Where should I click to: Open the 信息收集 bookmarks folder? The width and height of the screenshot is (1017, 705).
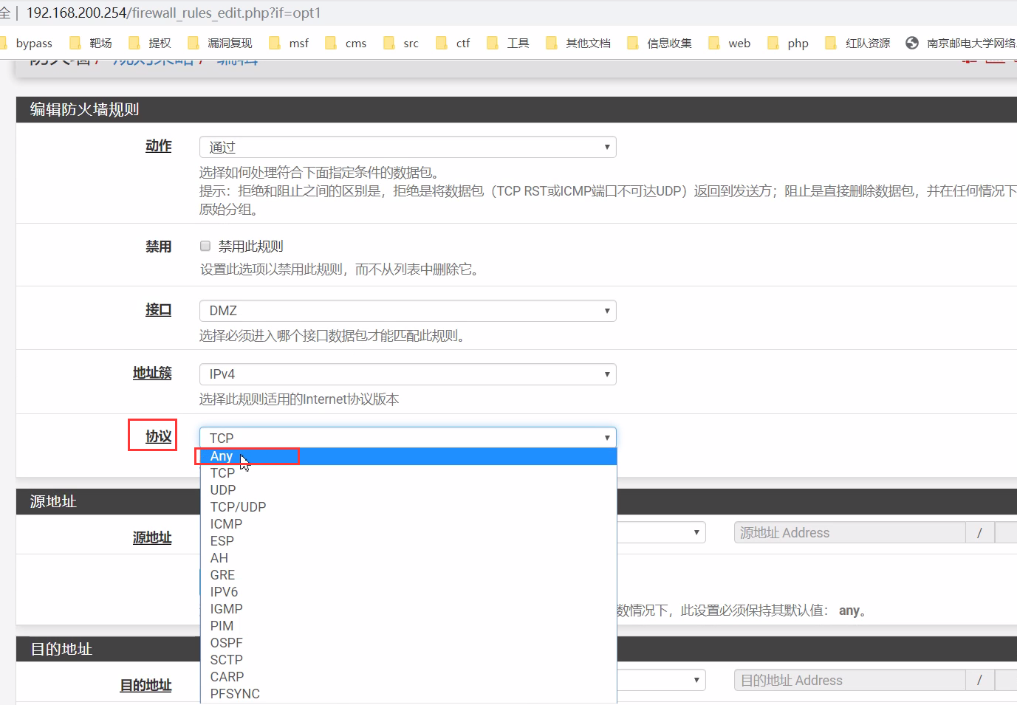click(x=668, y=43)
